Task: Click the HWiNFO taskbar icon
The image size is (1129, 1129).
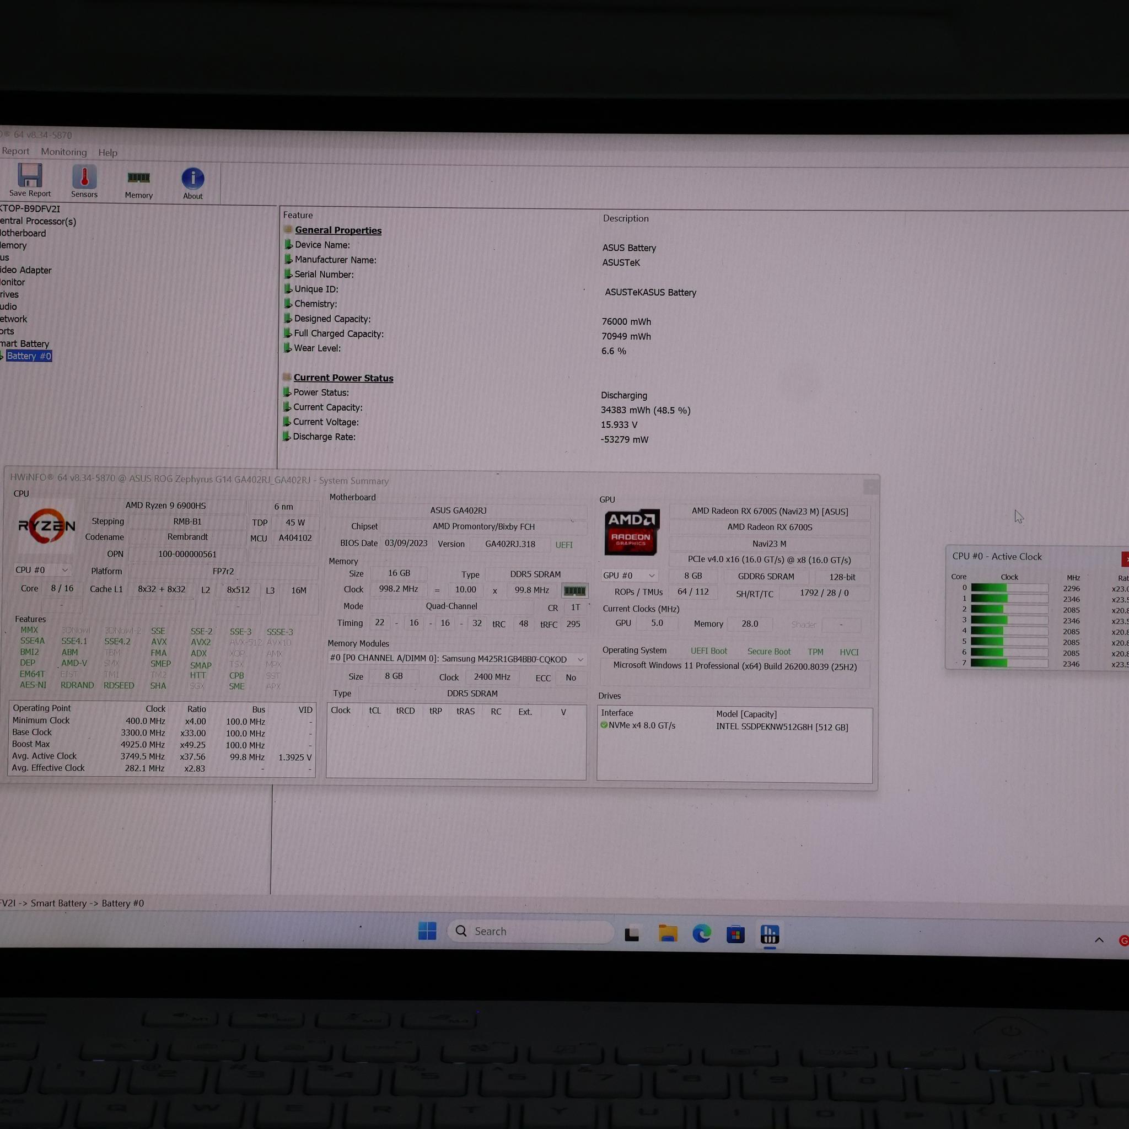Action: pos(770,934)
